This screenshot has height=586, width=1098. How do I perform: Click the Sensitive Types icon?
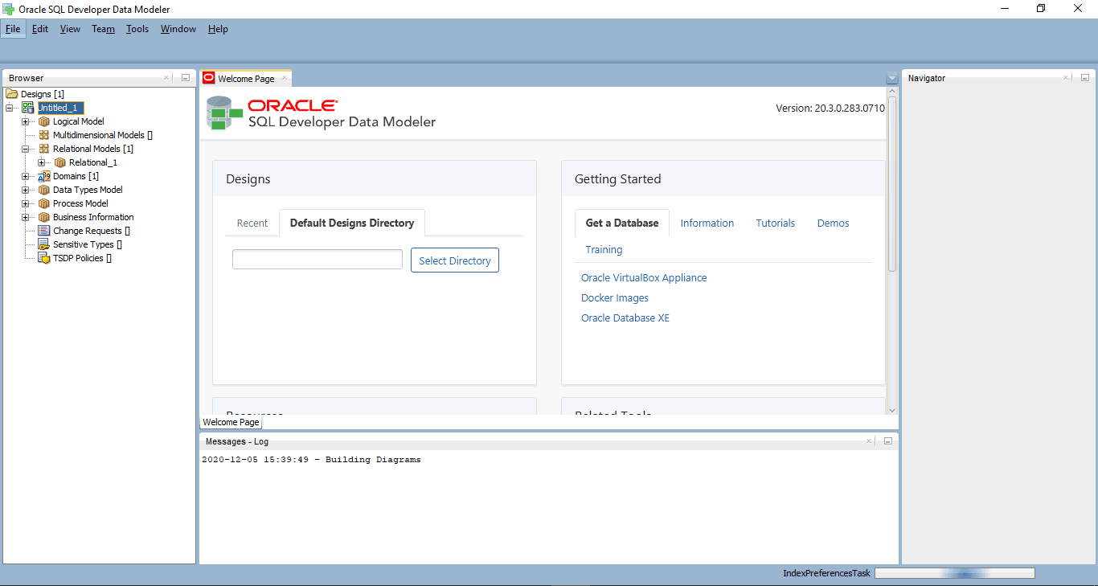click(44, 244)
